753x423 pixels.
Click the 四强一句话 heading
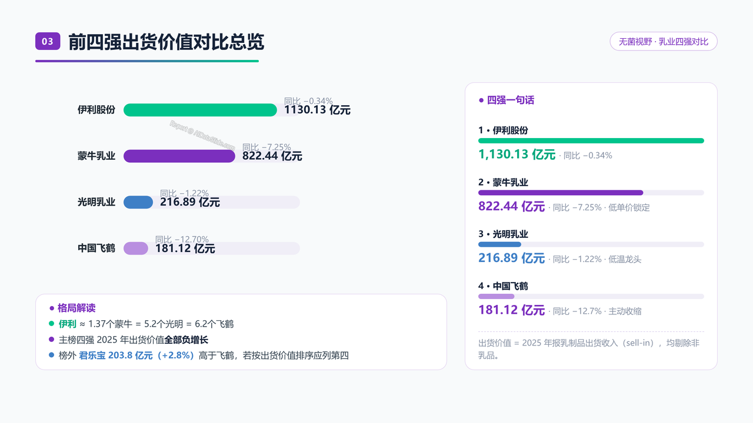pyautogui.click(x=511, y=100)
